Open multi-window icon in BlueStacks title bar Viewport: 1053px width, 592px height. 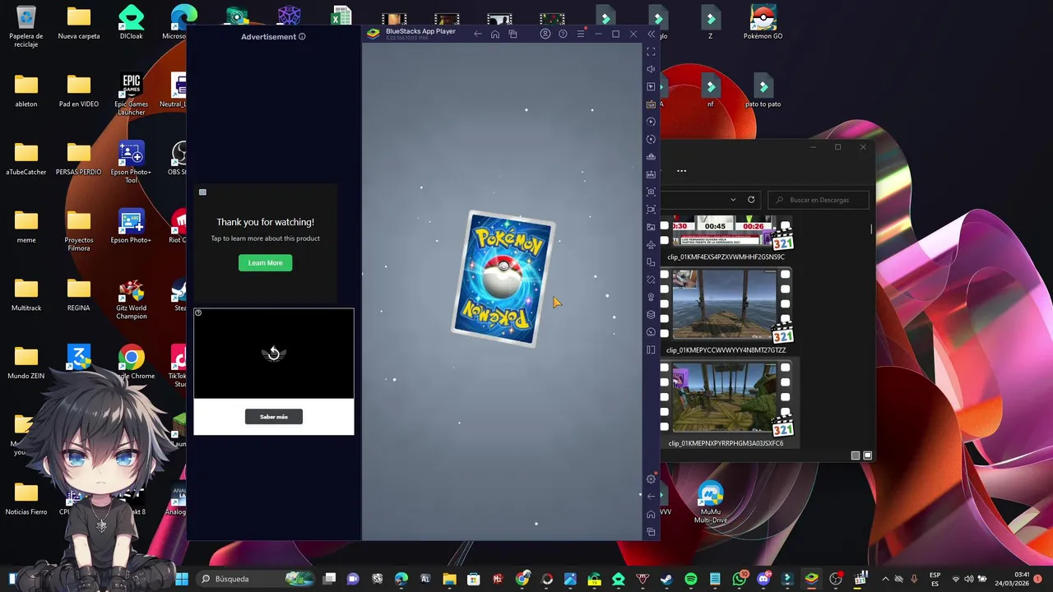click(513, 34)
